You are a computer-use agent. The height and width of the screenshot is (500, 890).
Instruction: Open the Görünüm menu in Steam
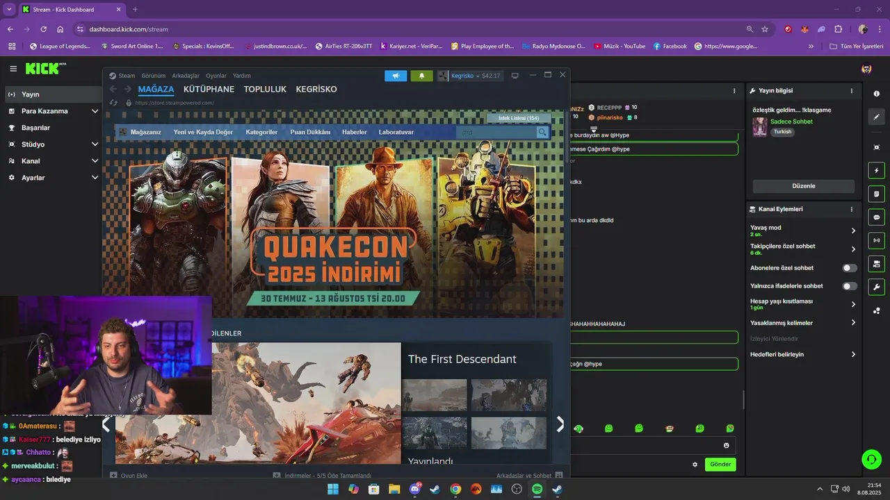point(154,76)
